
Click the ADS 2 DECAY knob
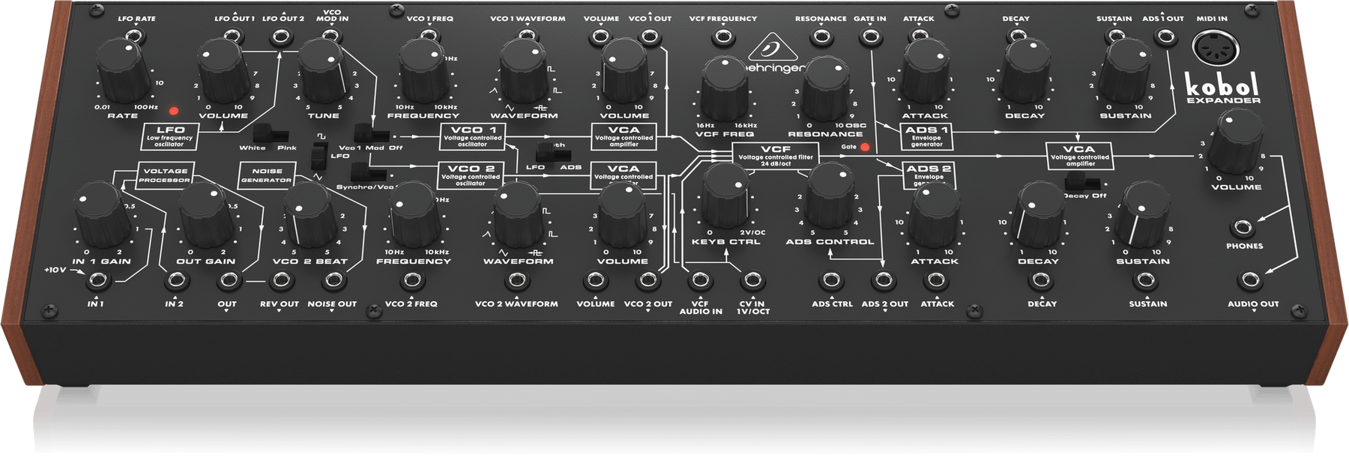coord(1039,216)
